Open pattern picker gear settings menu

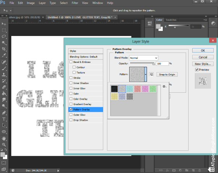pyautogui.click(x=164, y=86)
